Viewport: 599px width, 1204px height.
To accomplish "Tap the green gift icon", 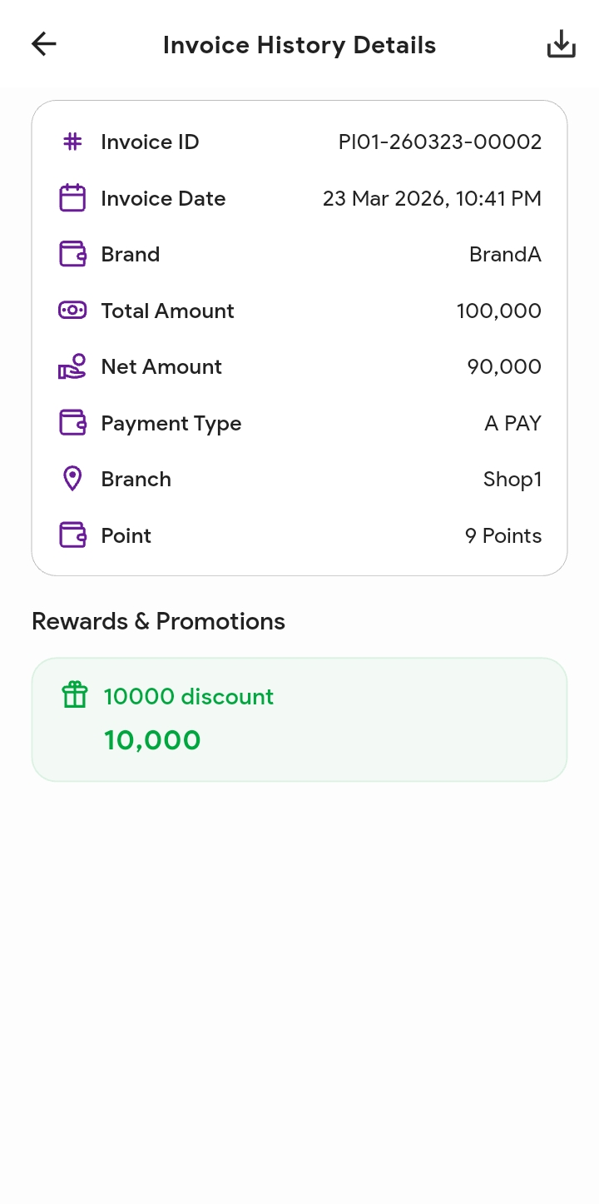I will click(75, 695).
